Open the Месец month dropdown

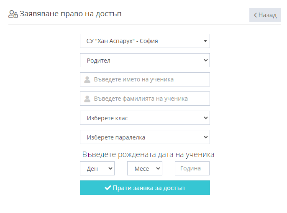pyautogui.click(x=145, y=168)
